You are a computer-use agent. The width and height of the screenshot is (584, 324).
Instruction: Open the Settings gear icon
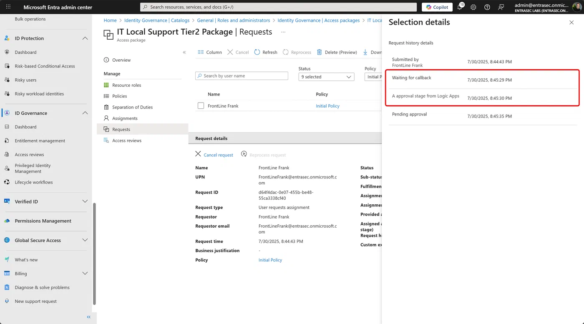[x=473, y=7]
